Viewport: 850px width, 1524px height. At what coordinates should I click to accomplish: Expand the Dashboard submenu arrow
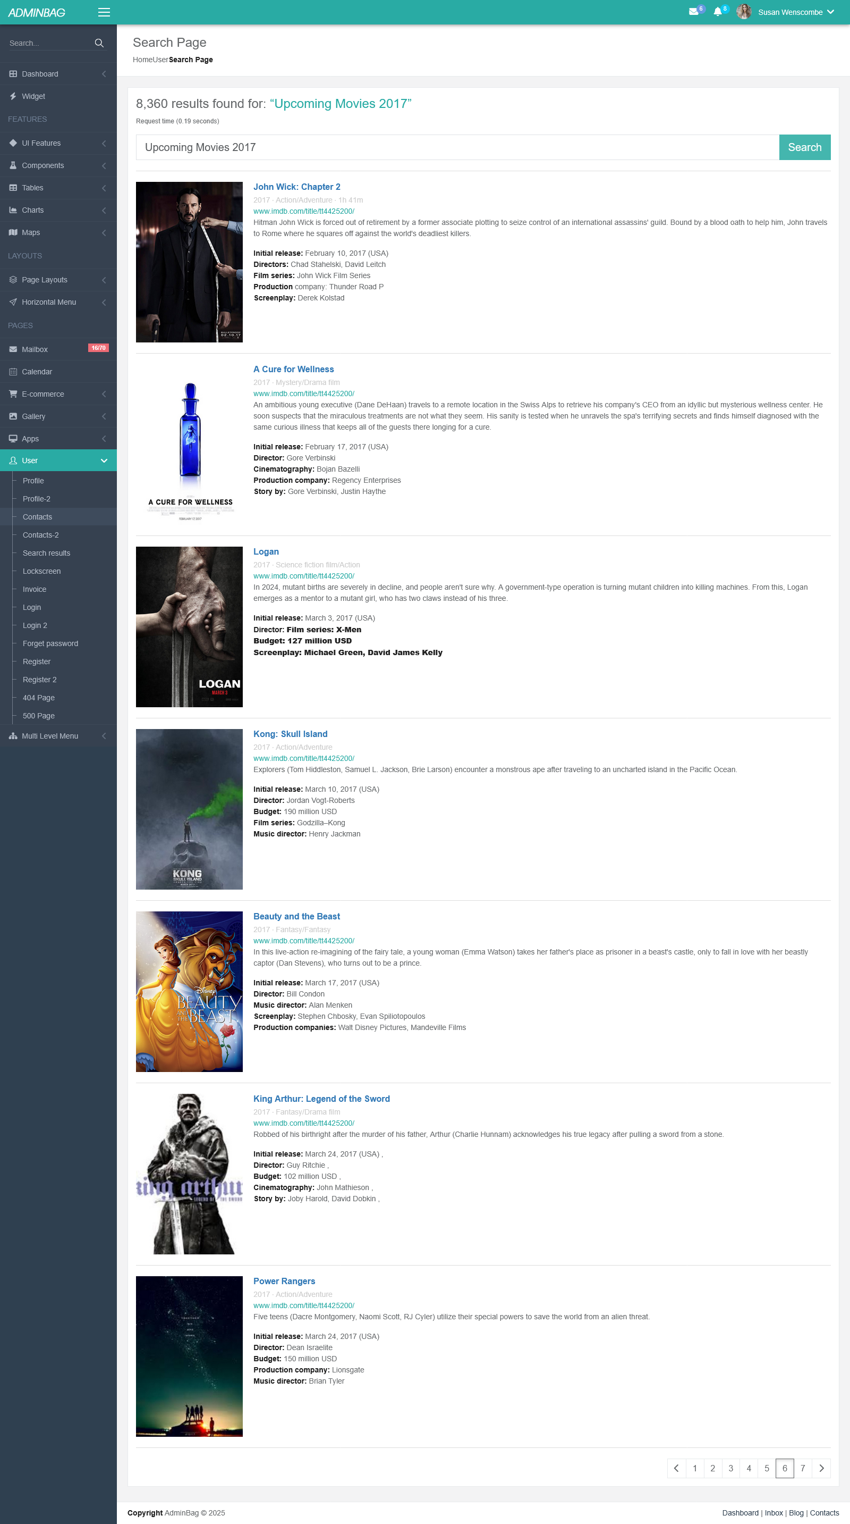(104, 74)
